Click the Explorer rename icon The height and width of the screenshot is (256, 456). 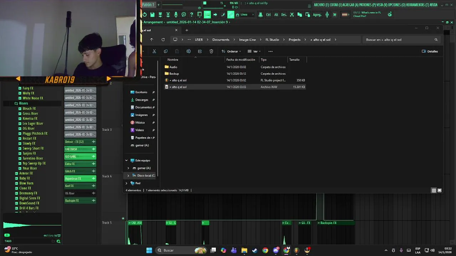click(188, 51)
